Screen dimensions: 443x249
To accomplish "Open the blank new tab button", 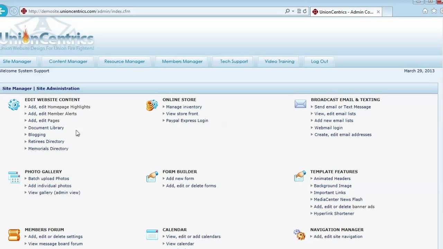I will point(388,12).
